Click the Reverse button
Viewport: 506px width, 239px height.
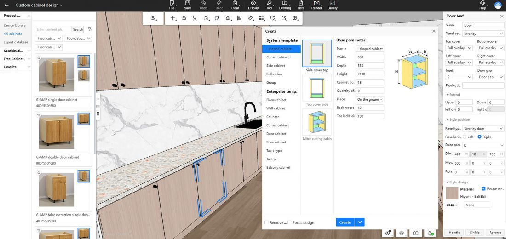(x=495, y=233)
